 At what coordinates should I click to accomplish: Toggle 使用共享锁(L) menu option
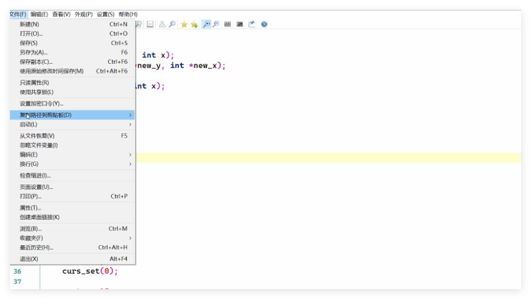pos(73,92)
